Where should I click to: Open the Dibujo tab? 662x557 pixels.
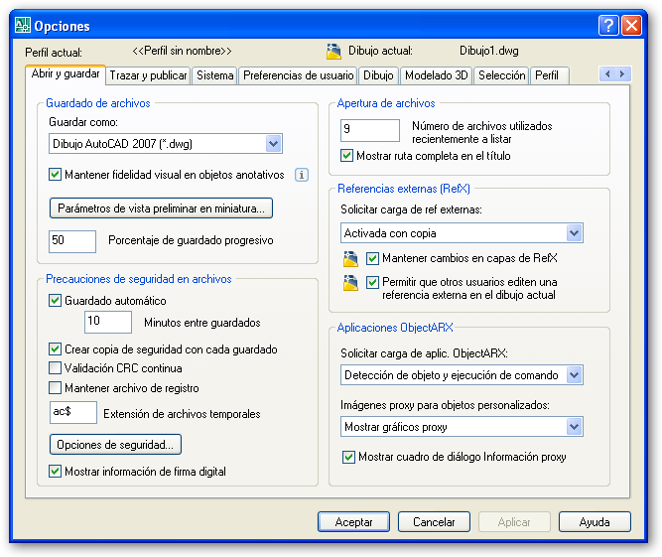378,75
